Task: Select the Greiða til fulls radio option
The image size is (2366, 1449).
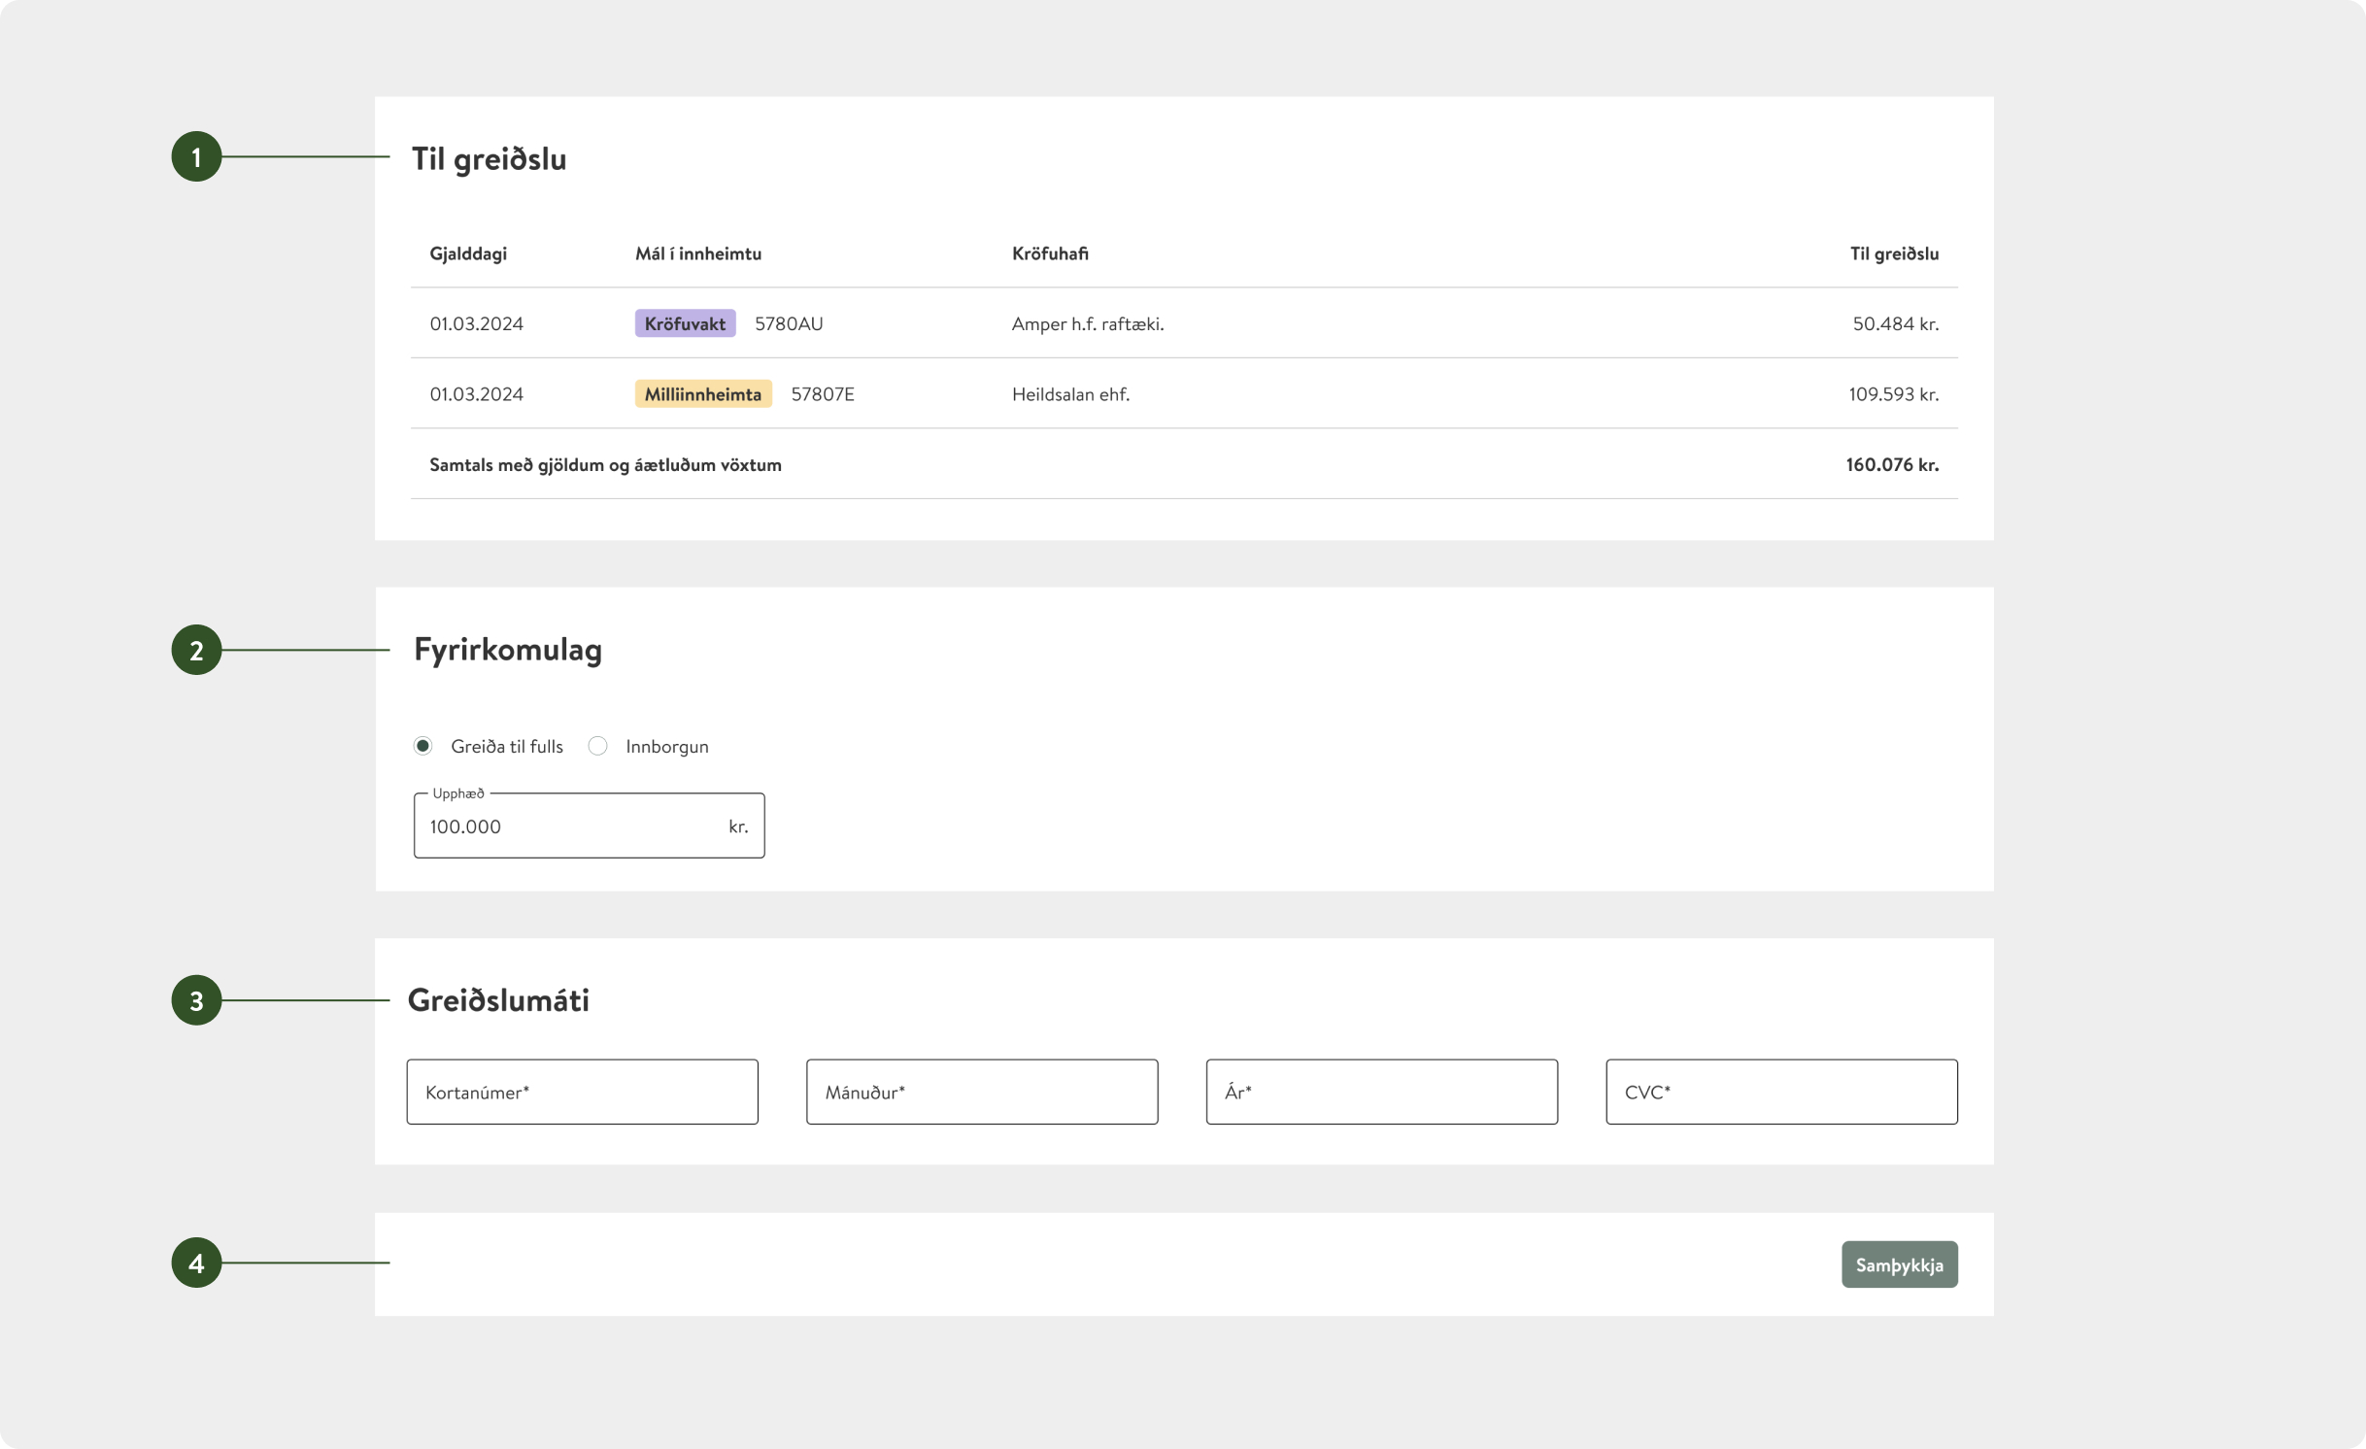Action: (423, 746)
